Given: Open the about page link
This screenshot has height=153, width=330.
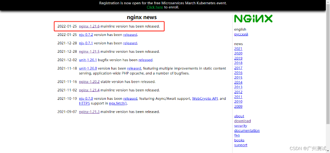Looking at the screenshot, I should 239,116.
